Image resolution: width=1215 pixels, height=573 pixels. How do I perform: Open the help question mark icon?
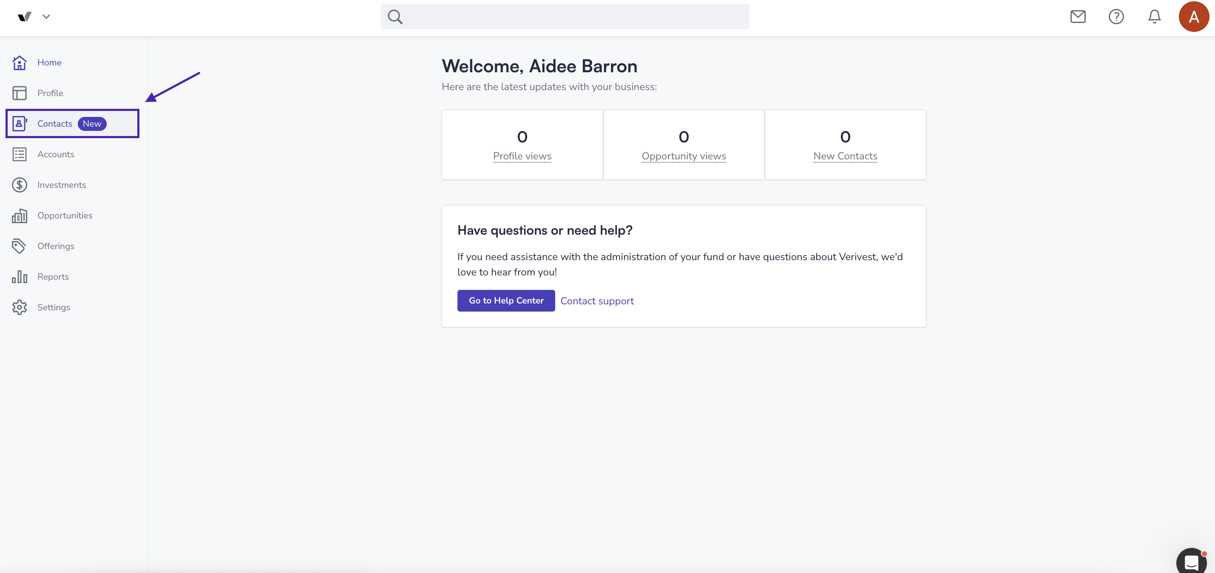[1116, 17]
